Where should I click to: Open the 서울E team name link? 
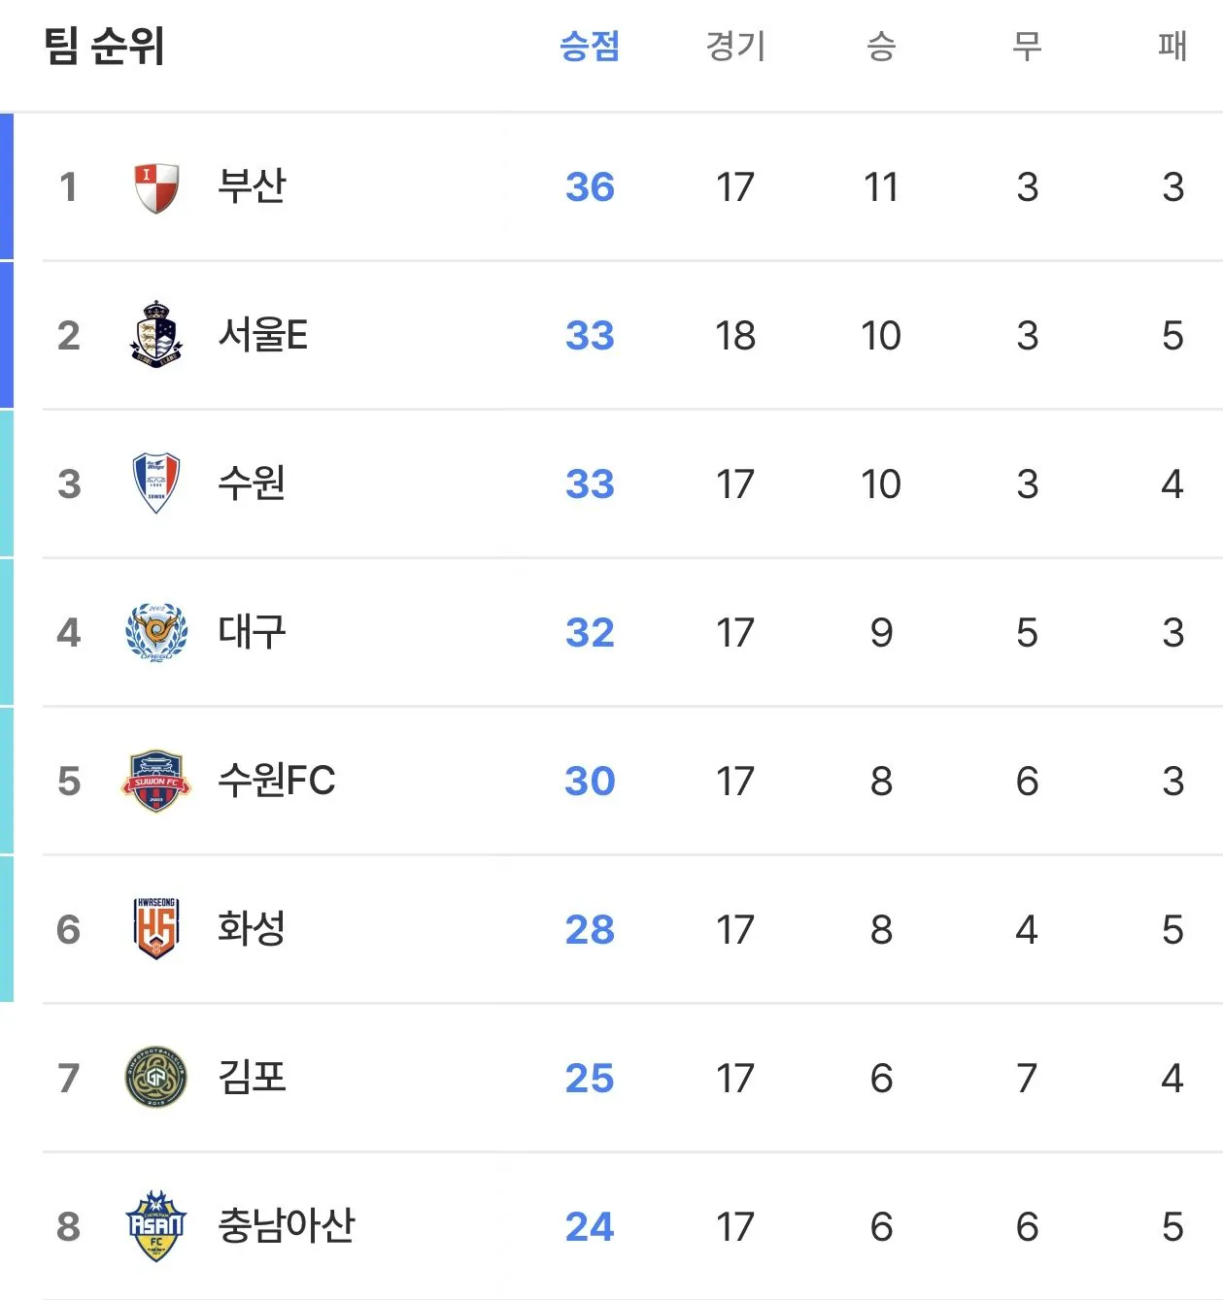pyautogui.click(x=262, y=335)
